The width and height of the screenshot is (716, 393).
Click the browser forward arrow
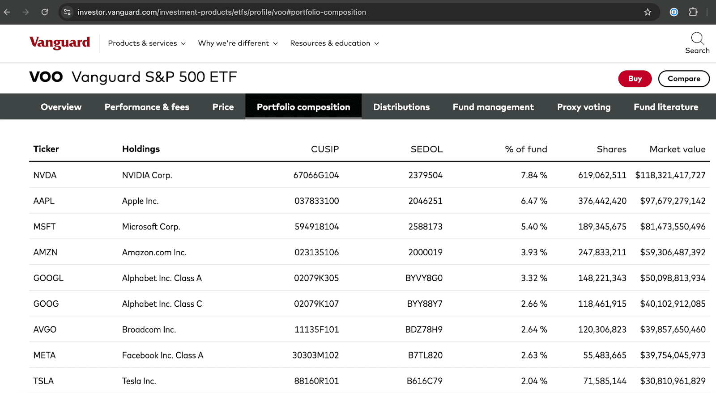[26, 12]
